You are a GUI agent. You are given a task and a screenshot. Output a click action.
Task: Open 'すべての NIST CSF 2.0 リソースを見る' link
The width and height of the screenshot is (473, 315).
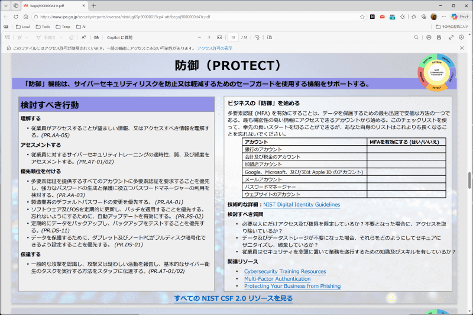[x=234, y=298]
